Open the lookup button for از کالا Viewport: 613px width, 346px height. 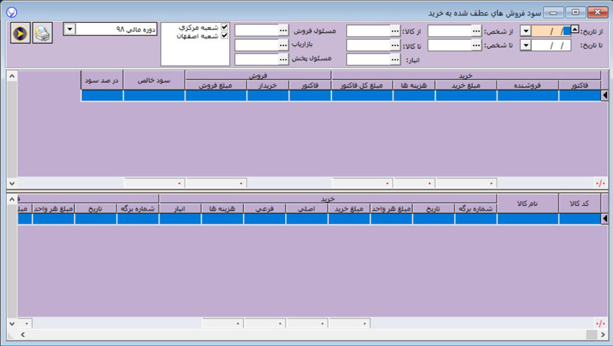395,31
